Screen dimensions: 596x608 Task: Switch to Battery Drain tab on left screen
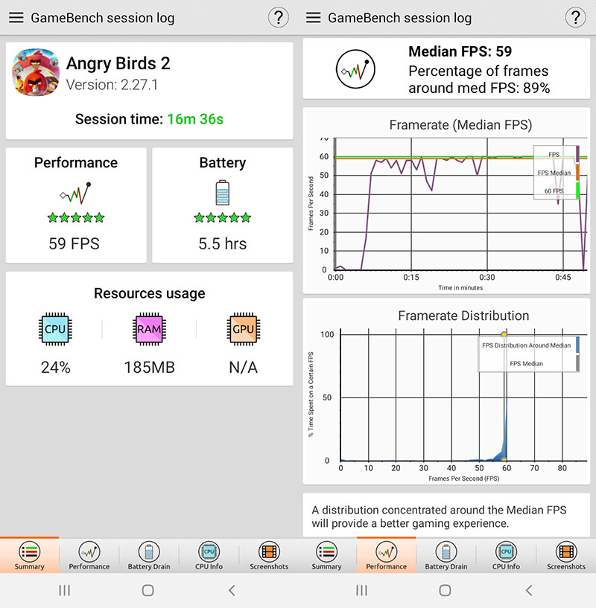click(x=149, y=555)
